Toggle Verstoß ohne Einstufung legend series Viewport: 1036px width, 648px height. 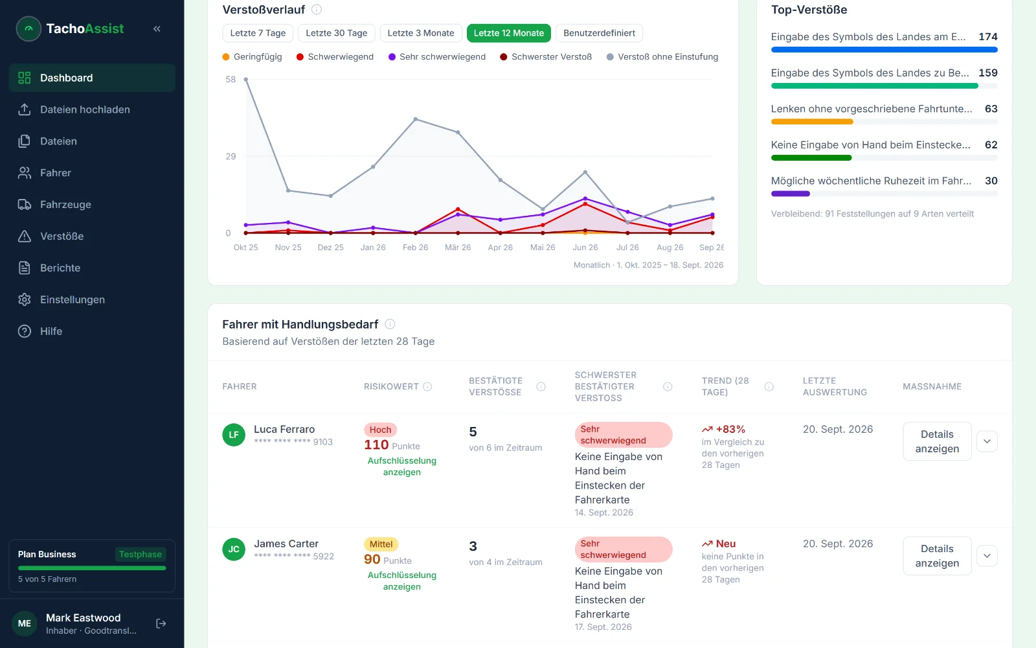coord(662,57)
